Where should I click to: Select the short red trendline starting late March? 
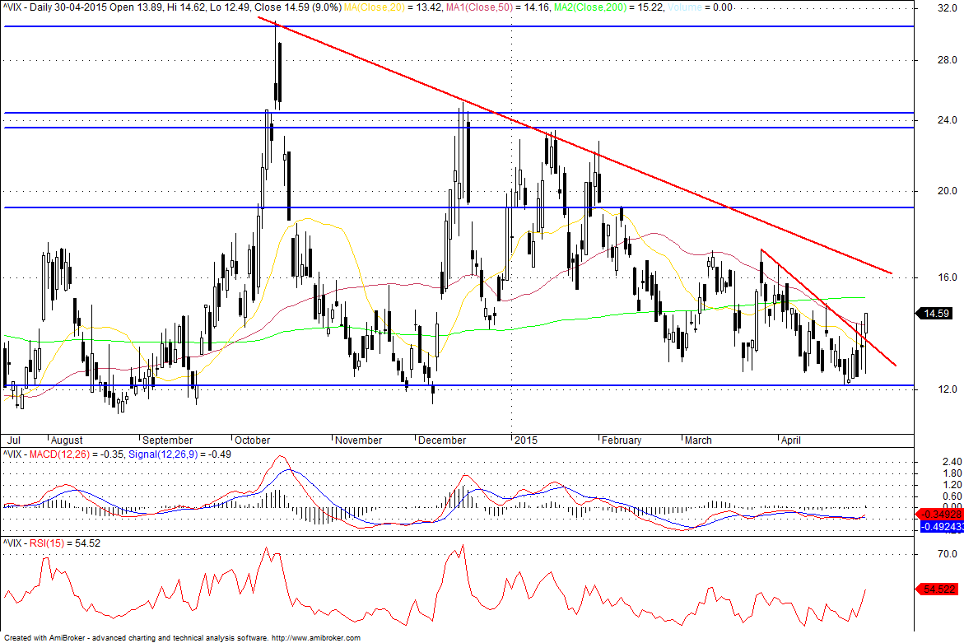[828, 307]
